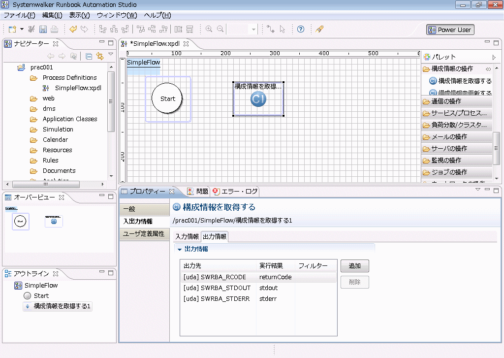
Task: Click the Align Left toolbar icon
Action: point(103,29)
